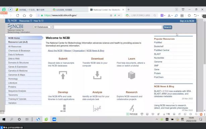The image size is (206, 129).
Task: Click the Research microscope icon
Action: [132, 108]
